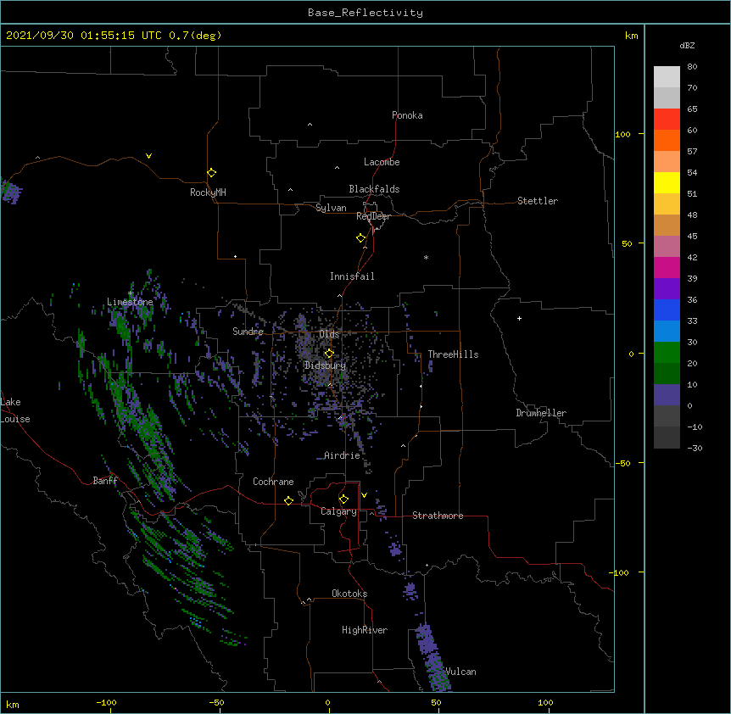
Task: Pick the yellow 51–54 dBZ legend swatch
Action: 667,182
